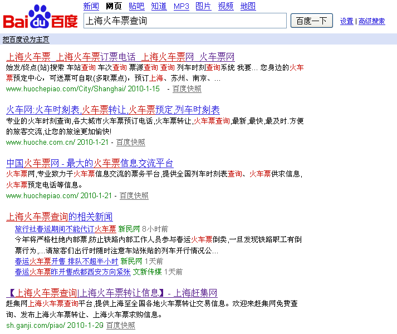Open the 视频 tab
397x334 pixels.
226,6
